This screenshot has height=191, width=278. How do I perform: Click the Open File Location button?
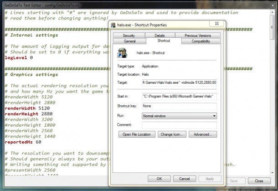(137, 134)
